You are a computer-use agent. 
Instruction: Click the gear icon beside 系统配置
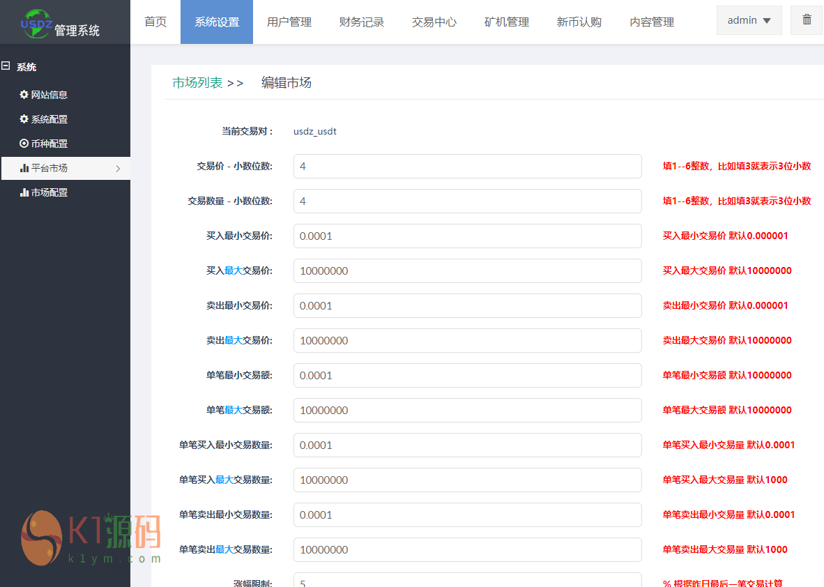[24, 119]
